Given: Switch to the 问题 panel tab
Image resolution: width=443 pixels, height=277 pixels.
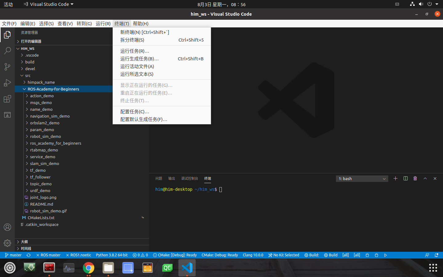Looking at the screenshot, I should pos(159,179).
